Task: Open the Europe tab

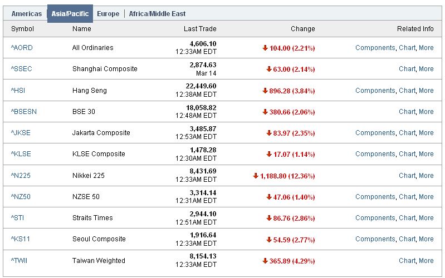Action: point(108,13)
